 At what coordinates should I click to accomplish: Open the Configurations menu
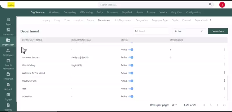(194, 12)
